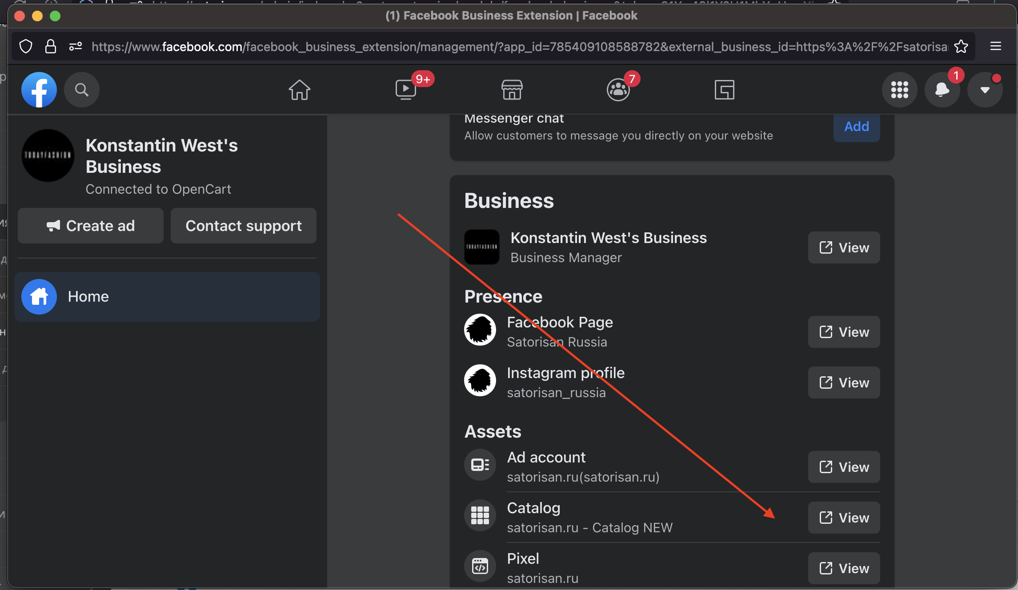
Task: Open Facebook Watch videos icon
Action: coord(405,90)
